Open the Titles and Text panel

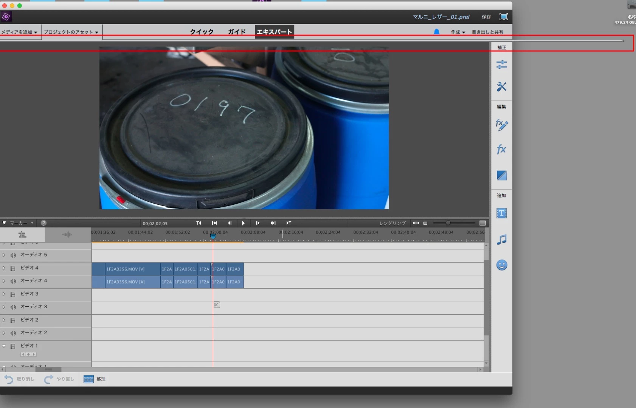click(501, 213)
